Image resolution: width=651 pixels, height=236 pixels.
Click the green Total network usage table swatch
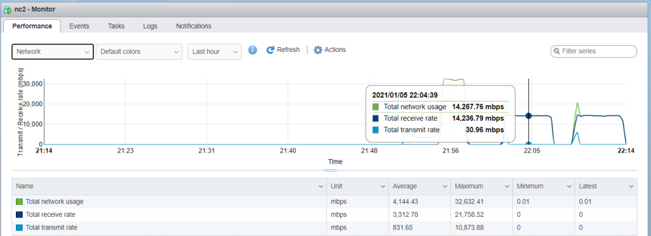click(19, 202)
